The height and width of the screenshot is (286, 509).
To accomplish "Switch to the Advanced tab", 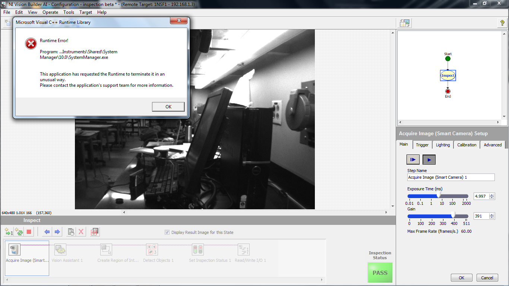I will pos(493,145).
